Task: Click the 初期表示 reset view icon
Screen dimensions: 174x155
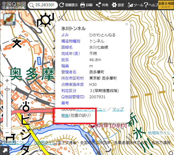Action: point(62,5)
